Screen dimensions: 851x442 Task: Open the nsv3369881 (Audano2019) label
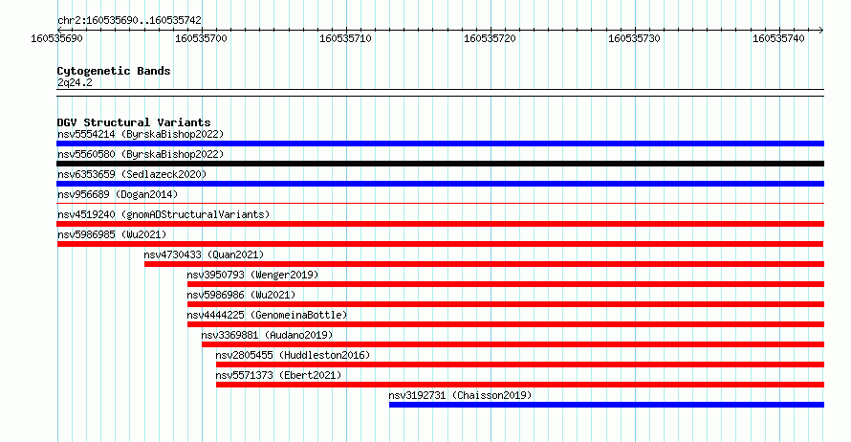pos(267,335)
